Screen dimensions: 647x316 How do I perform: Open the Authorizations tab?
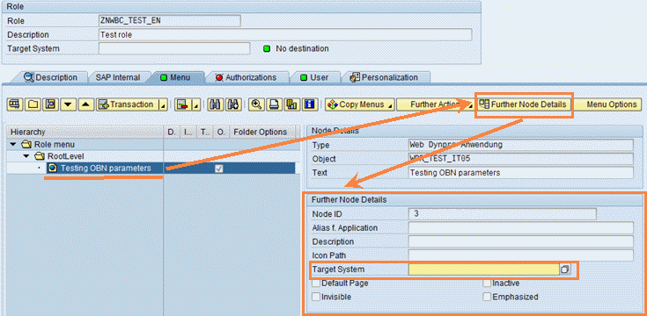click(x=246, y=77)
